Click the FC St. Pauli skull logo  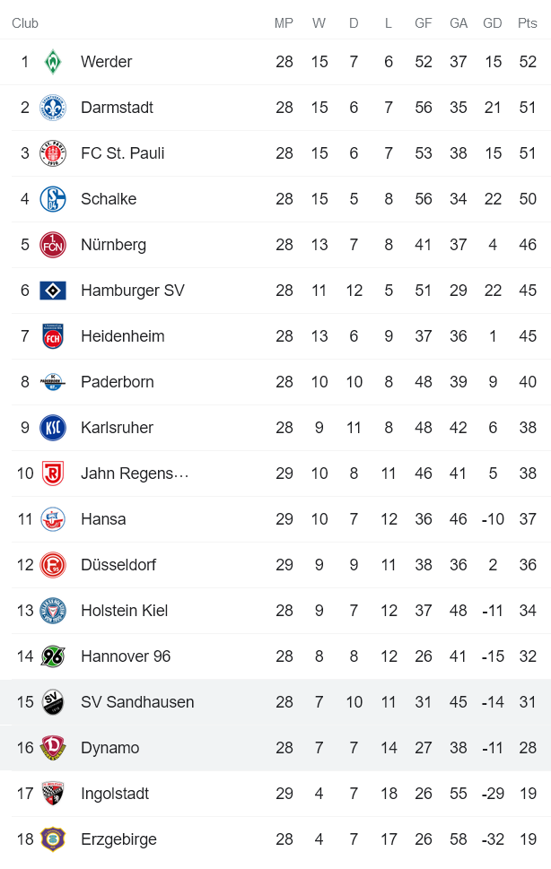pyautogui.click(x=53, y=153)
